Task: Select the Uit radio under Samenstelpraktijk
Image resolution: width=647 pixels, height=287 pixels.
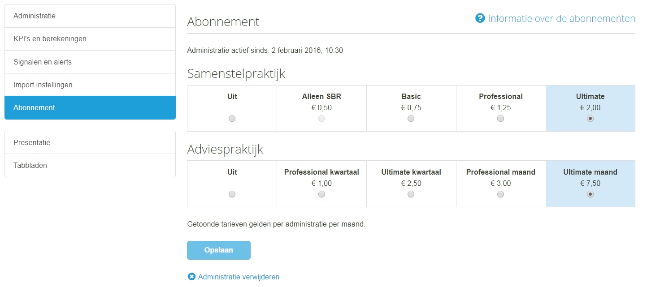Action: pyautogui.click(x=232, y=119)
